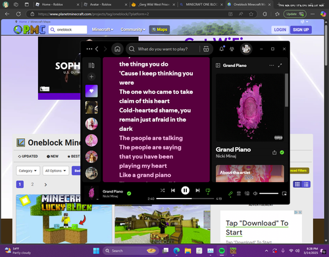This screenshot has width=329, height=257.
Task: Open Spotify notifications bell
Action: click(x=222, y=49)
